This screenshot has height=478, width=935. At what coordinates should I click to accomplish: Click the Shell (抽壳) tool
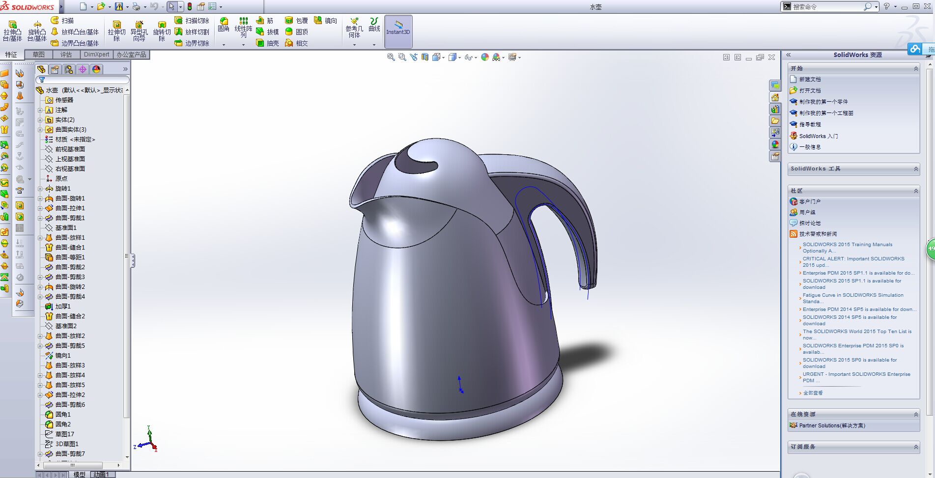267,43
